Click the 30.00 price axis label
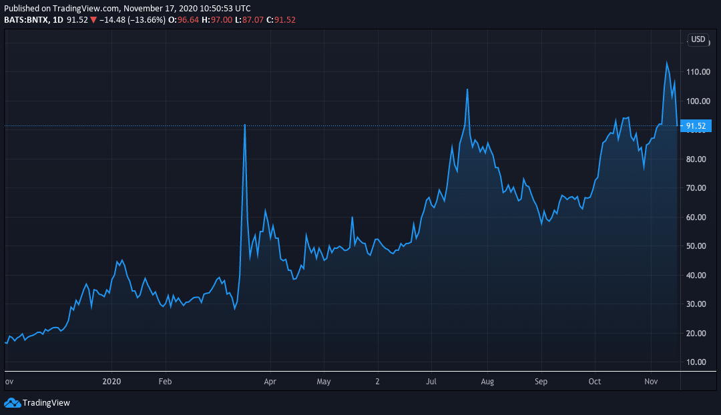The width and height of the screenshot is (721, 415). [x=696, y=304]
